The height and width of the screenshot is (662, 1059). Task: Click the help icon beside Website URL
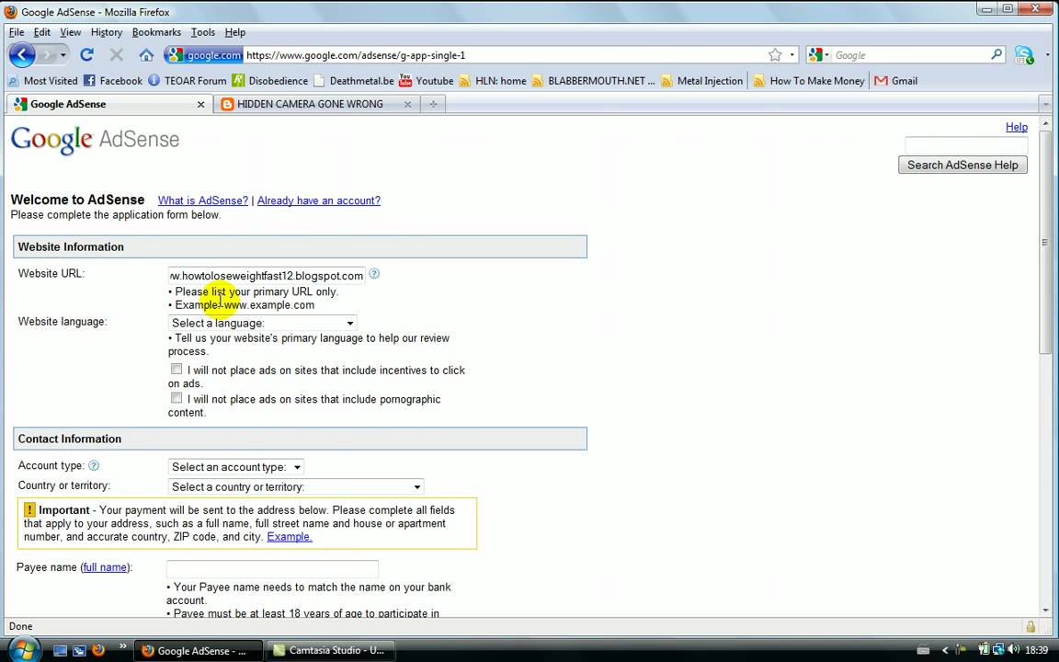coord(374,274)
